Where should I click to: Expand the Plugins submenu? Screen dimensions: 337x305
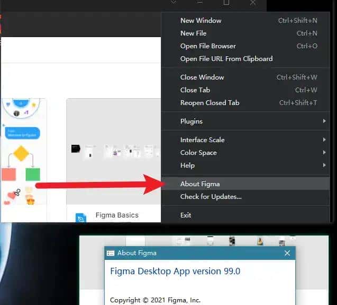coord(245,121)
